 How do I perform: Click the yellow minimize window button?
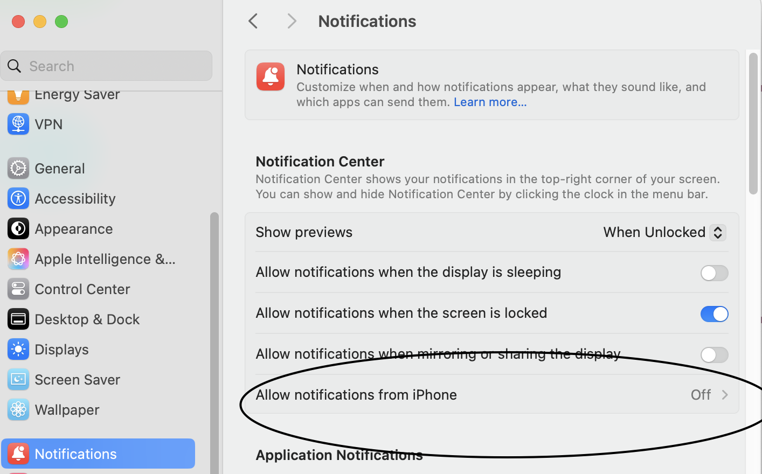click(x=40, y=22)
